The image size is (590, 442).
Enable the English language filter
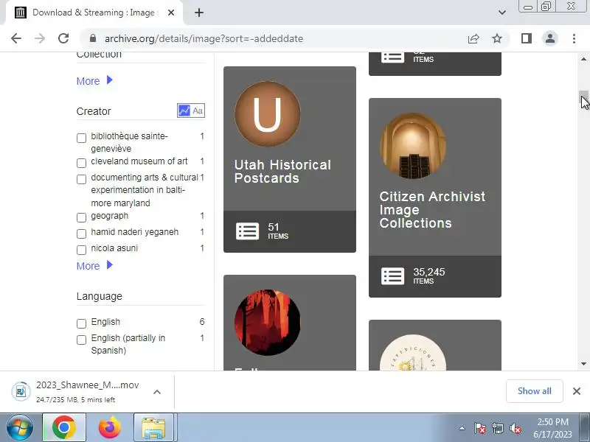[x=81, y=323]
